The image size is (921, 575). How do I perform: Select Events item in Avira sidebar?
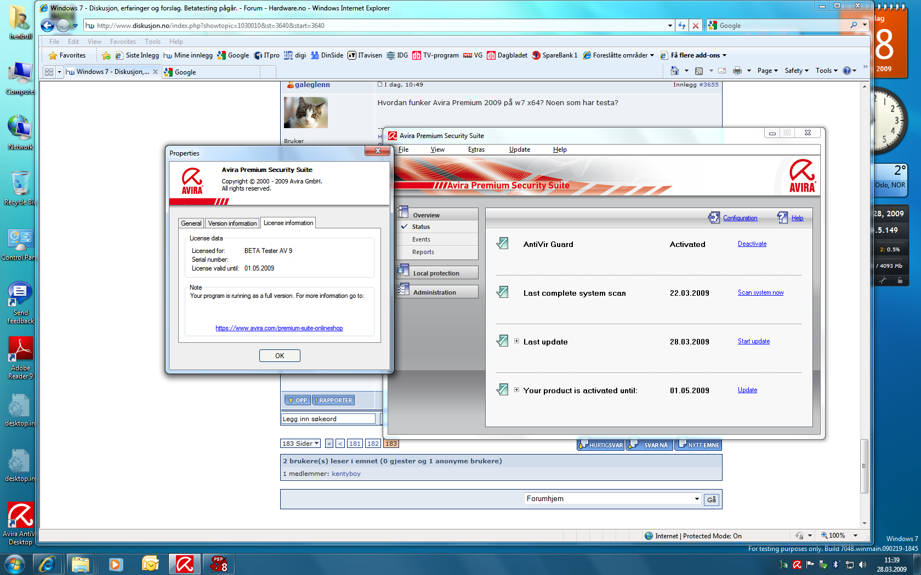pos(421,239)
